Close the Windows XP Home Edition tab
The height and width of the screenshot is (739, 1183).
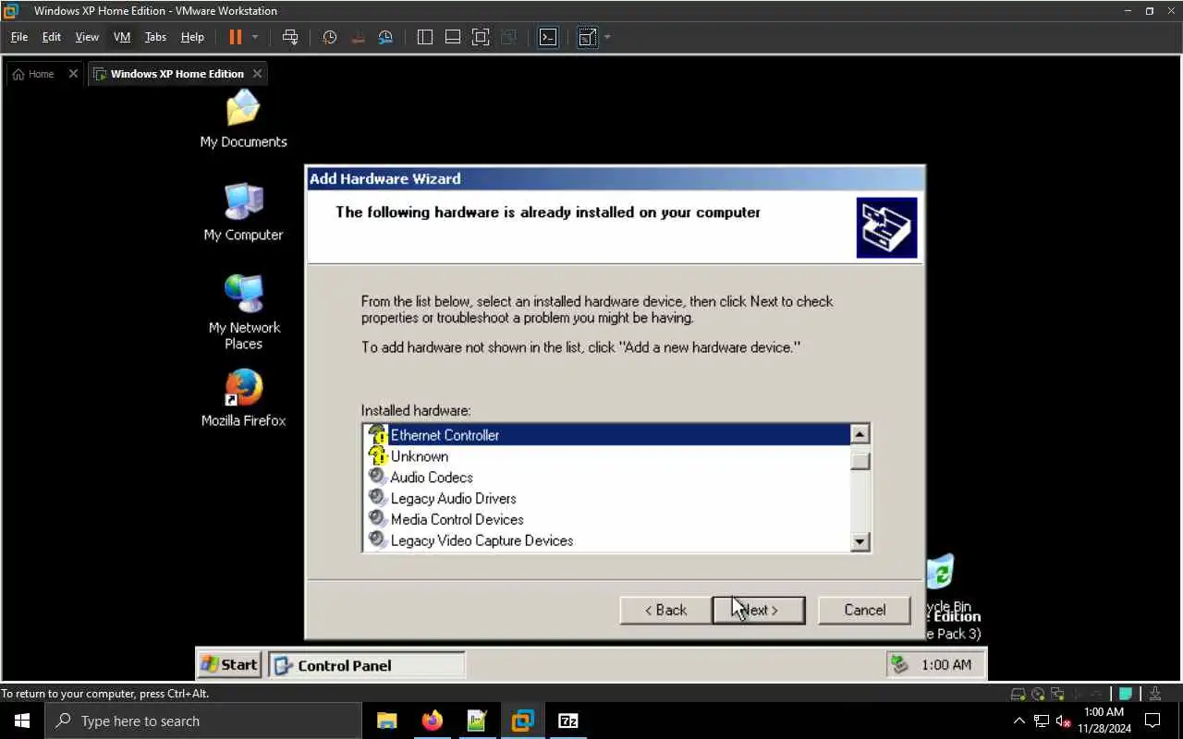pyautogui.click(x=257, y=74)
